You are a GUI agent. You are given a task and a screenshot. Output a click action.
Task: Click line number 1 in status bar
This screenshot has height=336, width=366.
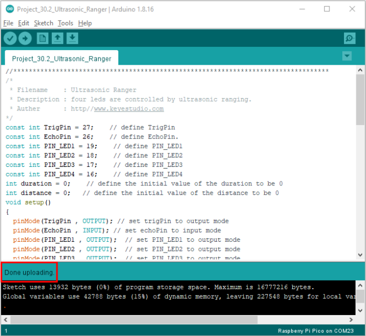(x=6, y=331)
